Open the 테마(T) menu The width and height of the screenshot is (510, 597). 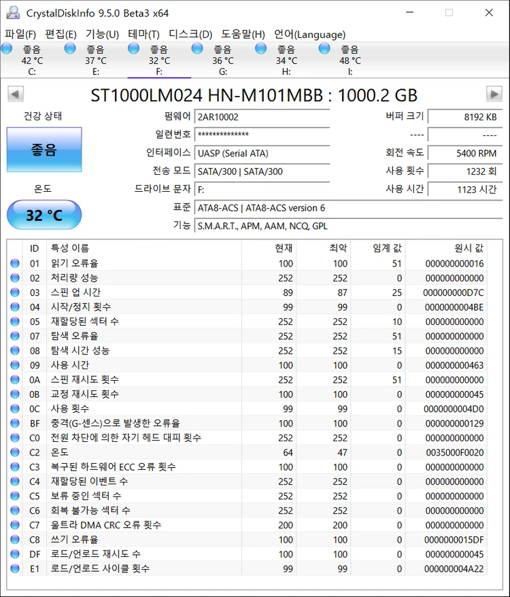(x=143, y=34)
